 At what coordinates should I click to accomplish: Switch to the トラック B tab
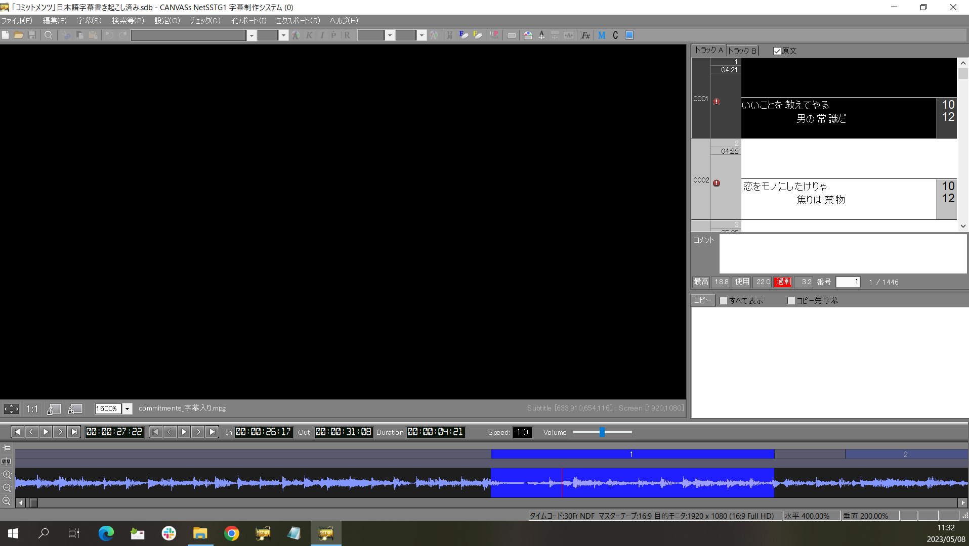(742, 51)
